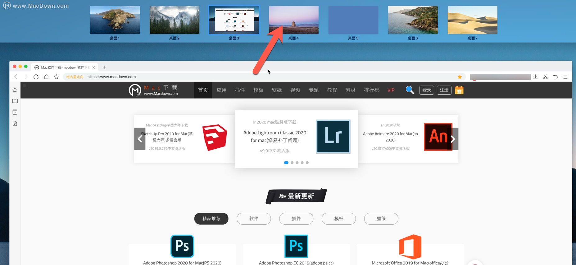The width and height of the screenshot is (576, 265).
Task: Click the toolbar favorites star outline icon
Action: [56, 77]
